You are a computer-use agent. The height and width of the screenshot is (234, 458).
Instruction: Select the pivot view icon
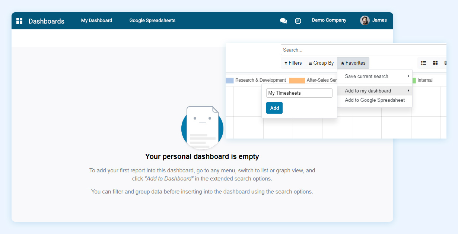(445, 63)
